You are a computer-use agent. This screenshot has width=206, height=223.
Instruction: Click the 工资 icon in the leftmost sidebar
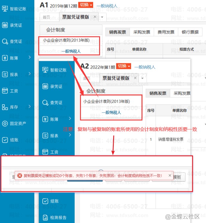pos(5,90)
